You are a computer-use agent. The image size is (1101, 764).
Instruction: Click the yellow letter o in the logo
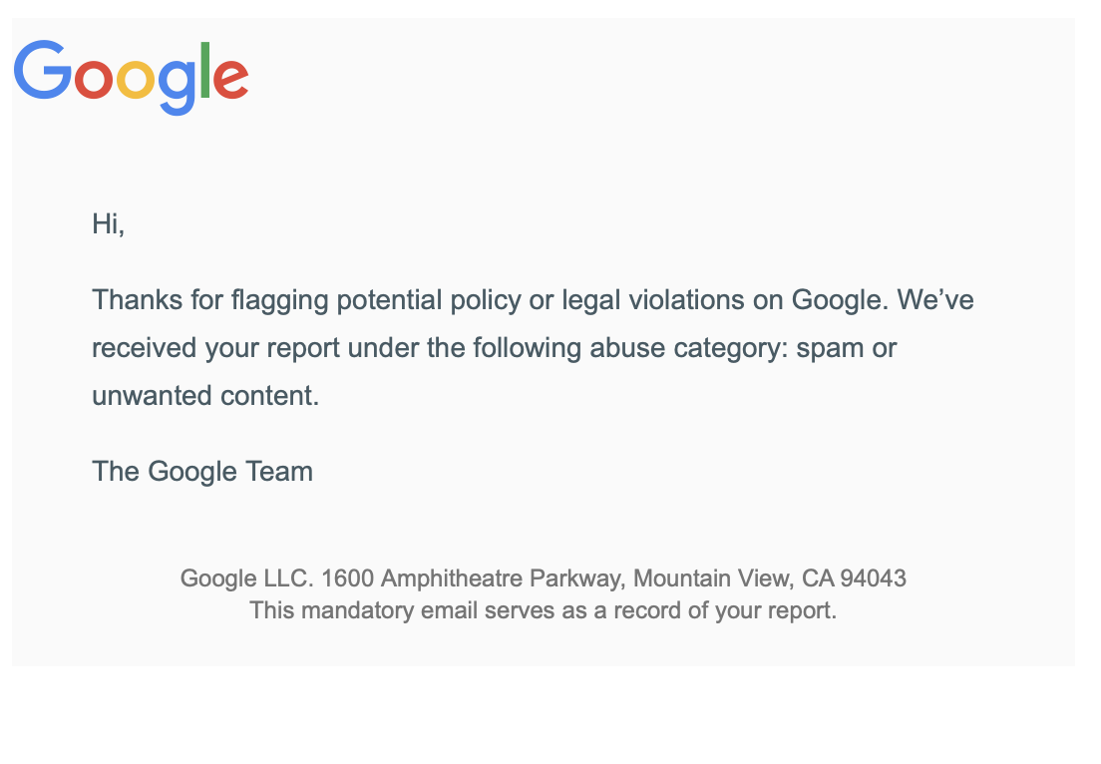point(135,79)
